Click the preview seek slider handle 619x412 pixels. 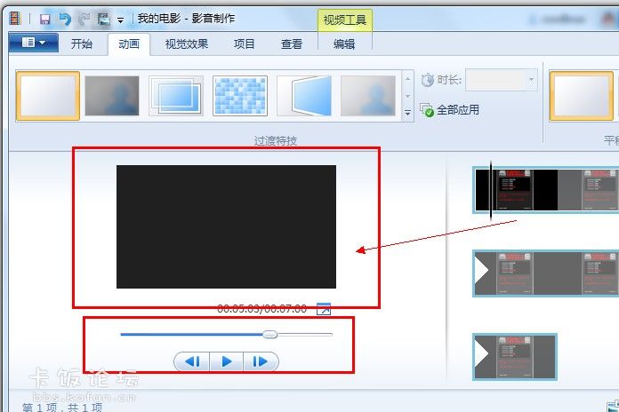[269, 335]
